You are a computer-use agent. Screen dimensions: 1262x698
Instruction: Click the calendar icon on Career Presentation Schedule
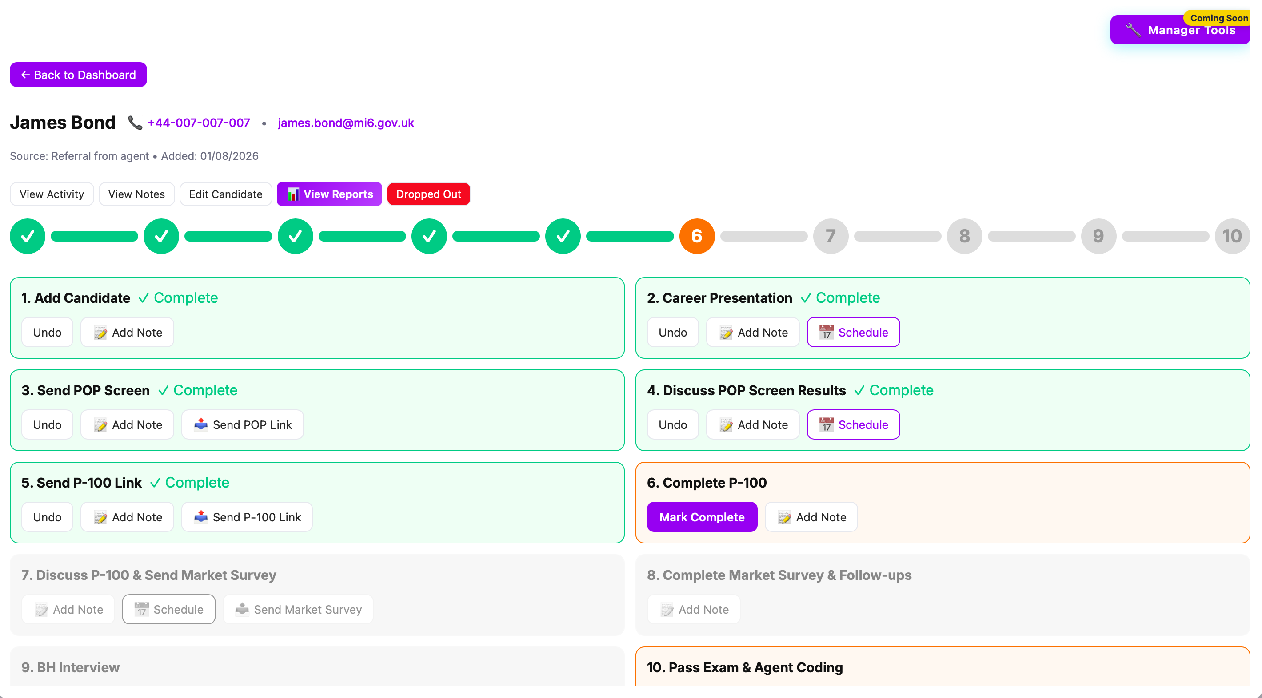coord(826,332)
